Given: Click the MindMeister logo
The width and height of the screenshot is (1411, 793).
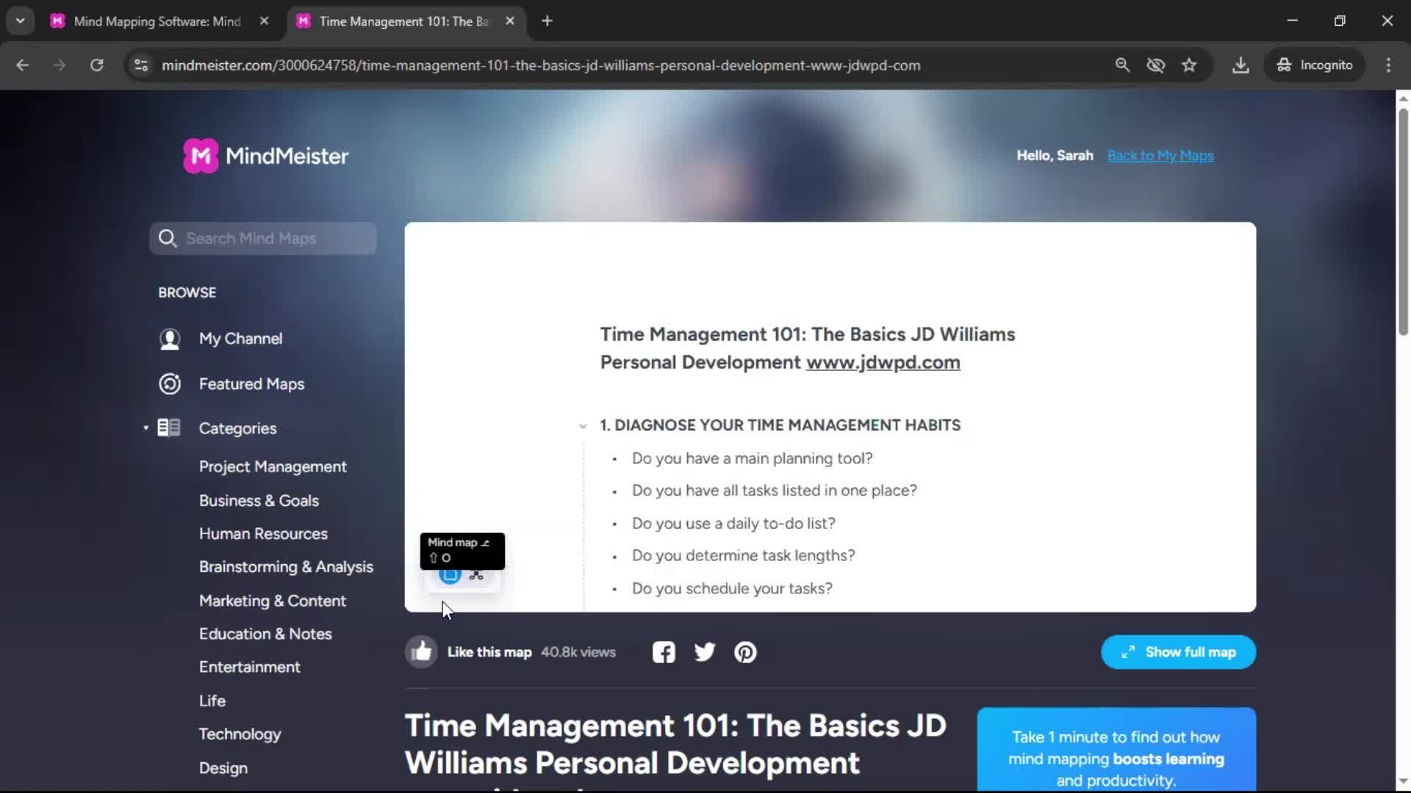Looking at the screenshot, I should [x=265, y=156].
